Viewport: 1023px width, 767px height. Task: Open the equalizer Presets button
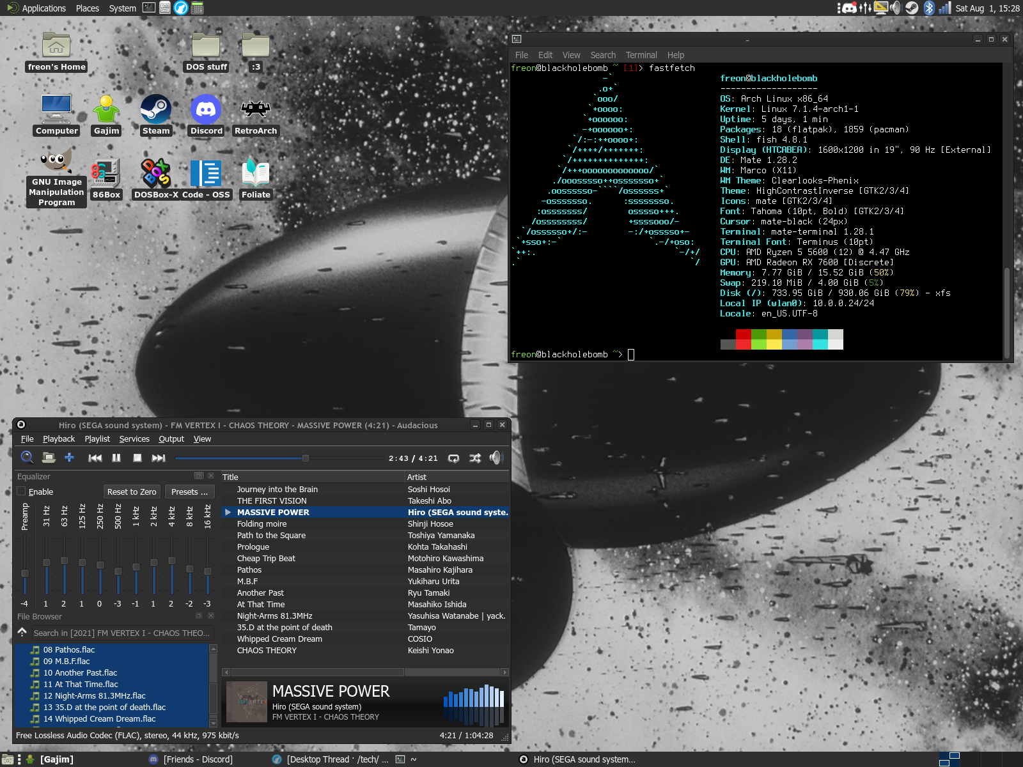[x=190, y=492]
